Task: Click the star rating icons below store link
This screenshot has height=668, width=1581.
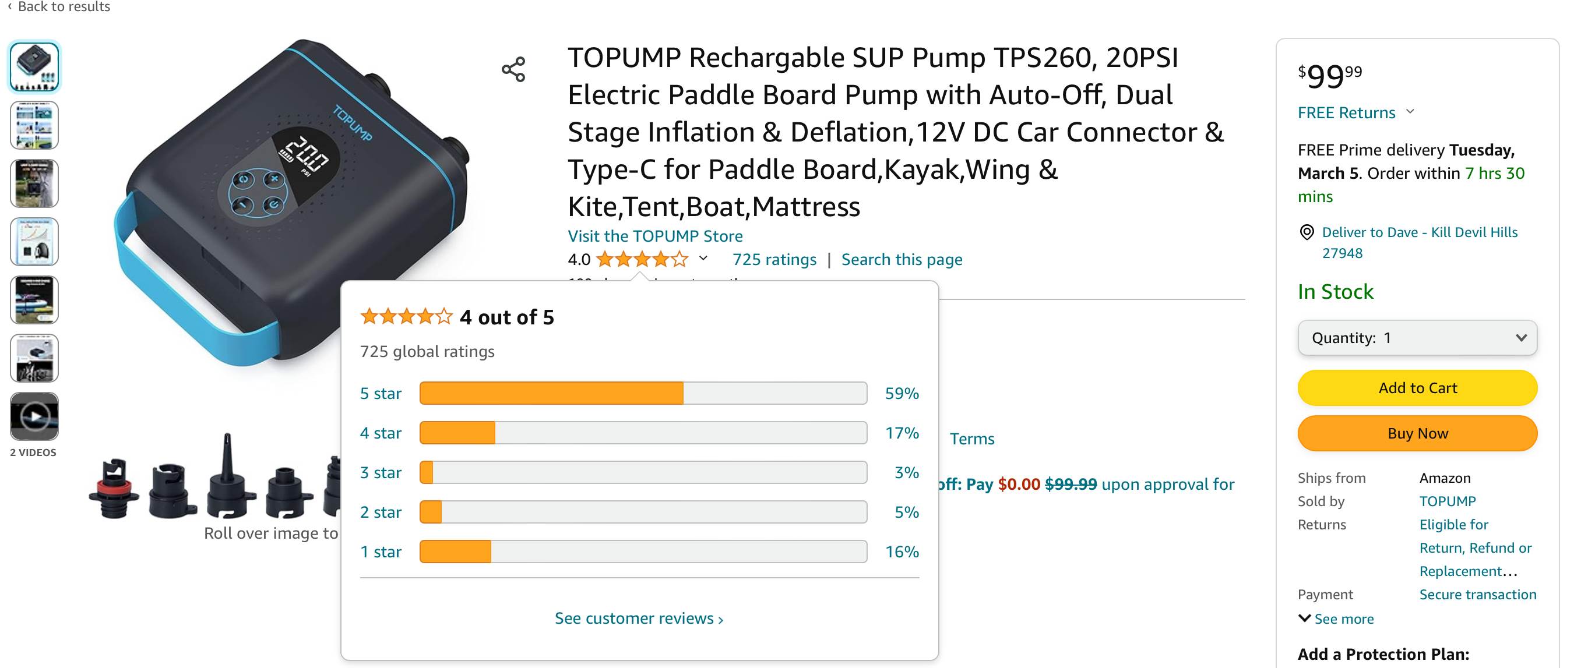Action: click(642, 260)
